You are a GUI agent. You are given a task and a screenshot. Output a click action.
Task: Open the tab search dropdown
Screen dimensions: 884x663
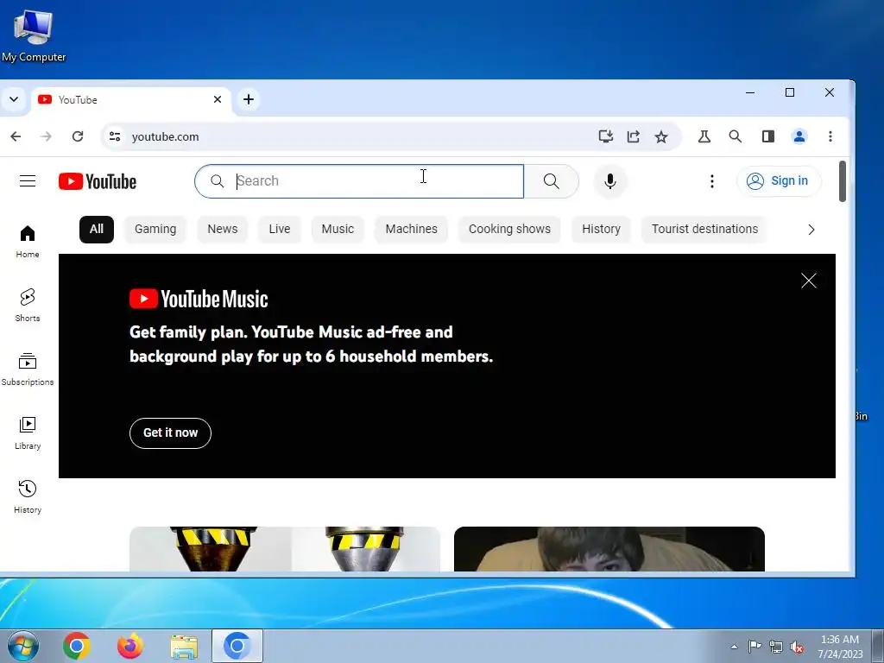[x=14, y=99]
